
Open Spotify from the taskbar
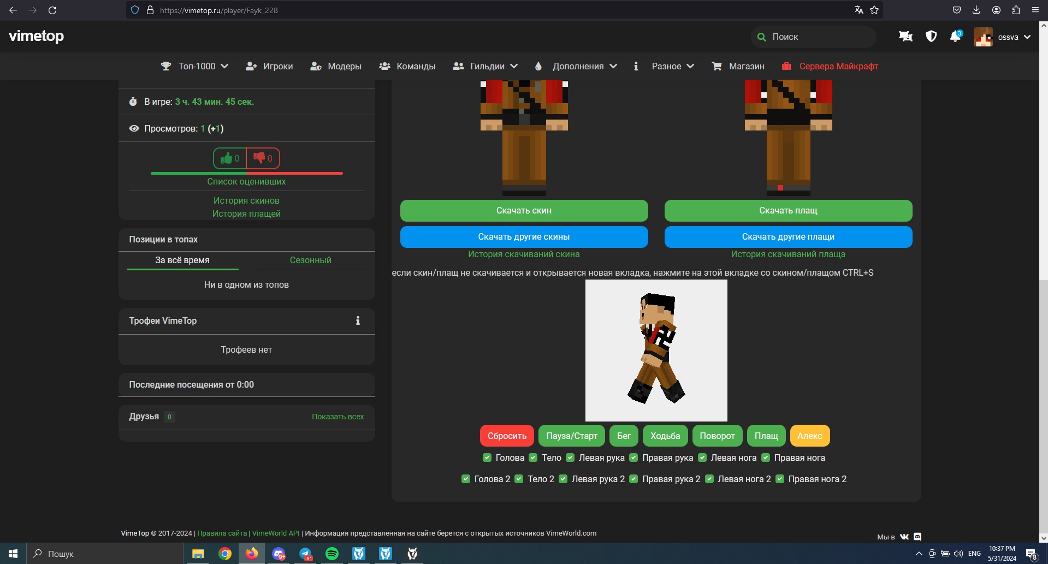[x=332, y=554]
